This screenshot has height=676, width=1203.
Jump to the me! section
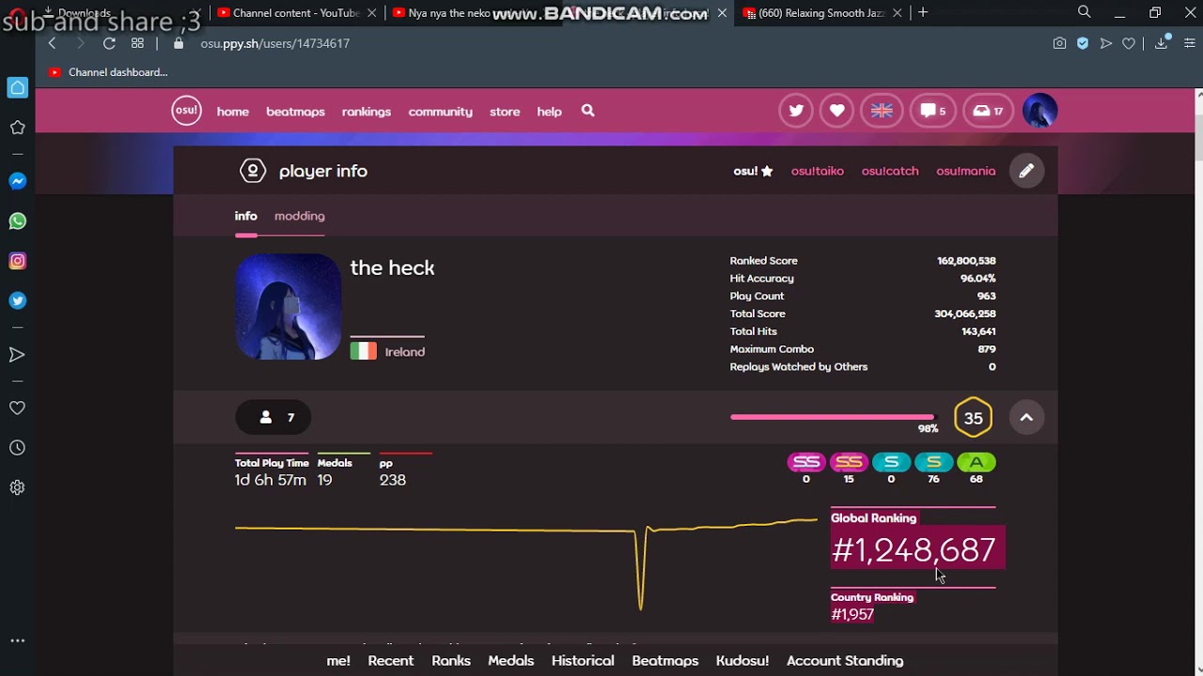click(x=338, y=661)
